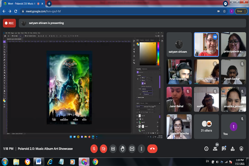Screen dimensions: 249x166
Task: Open a new browser tab
Action: tap(49, 4)
